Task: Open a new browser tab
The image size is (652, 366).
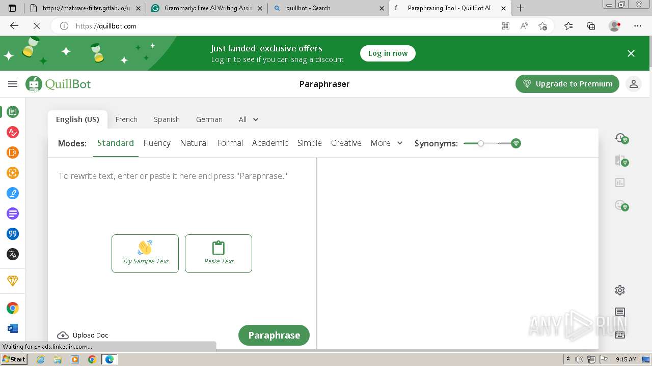Action: [x=520, y=8]
